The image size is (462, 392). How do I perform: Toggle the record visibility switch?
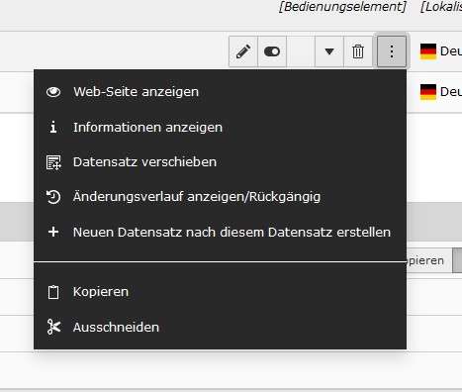272,51
